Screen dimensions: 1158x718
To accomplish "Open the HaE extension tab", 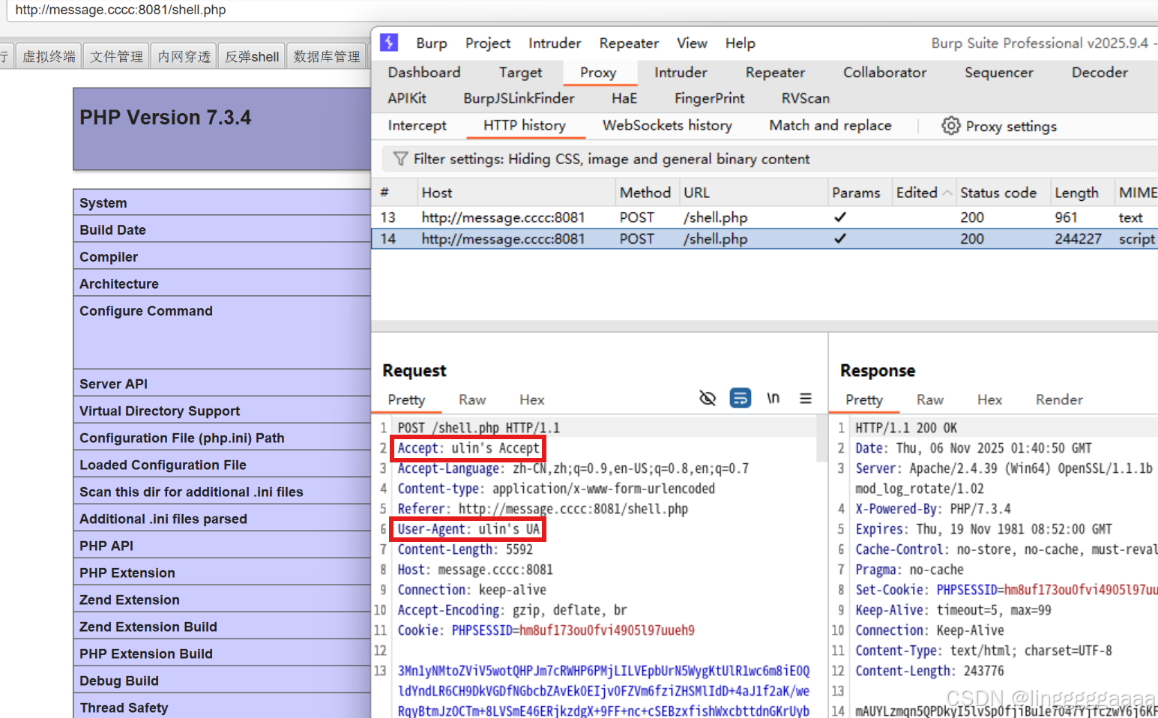I will click(624, 98).
